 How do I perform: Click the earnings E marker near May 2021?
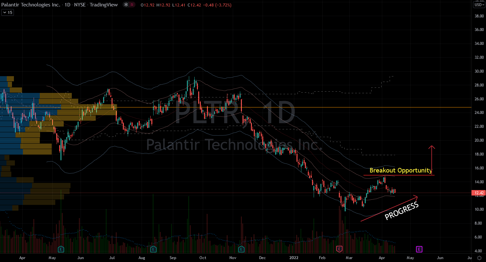pyautogui.click(x=60, y=249)
